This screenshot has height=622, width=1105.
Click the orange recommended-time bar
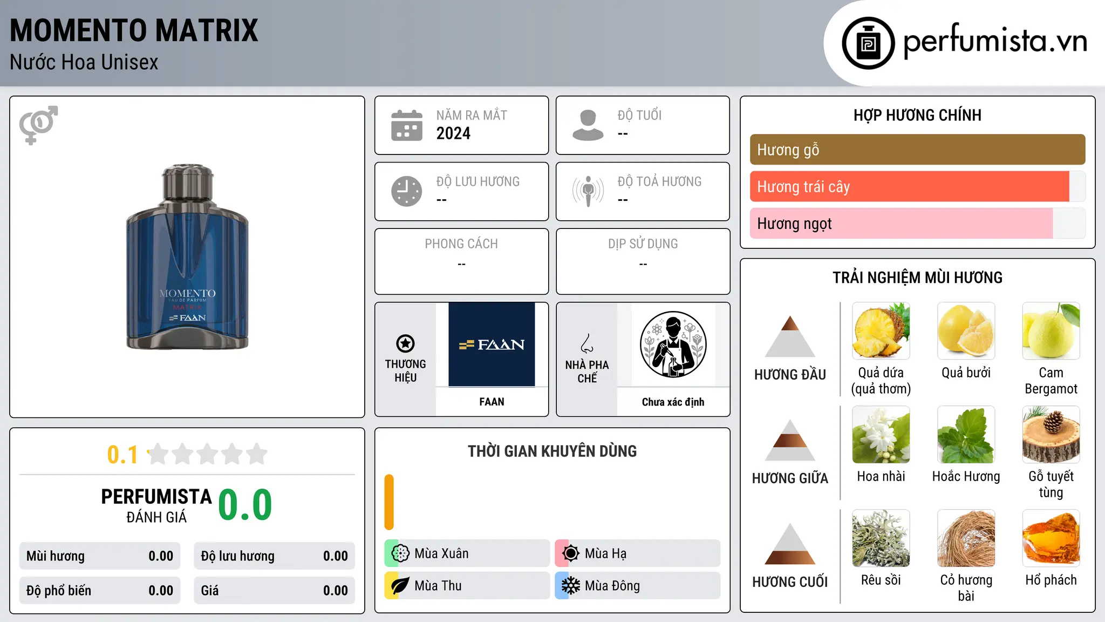[389, 502]
